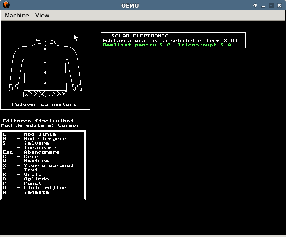Minimize the QEMU window

pos(263,6)
